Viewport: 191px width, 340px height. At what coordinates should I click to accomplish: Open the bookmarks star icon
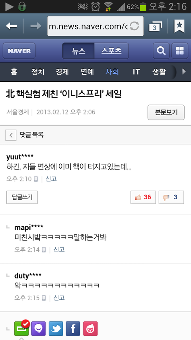tap(179, 26)
